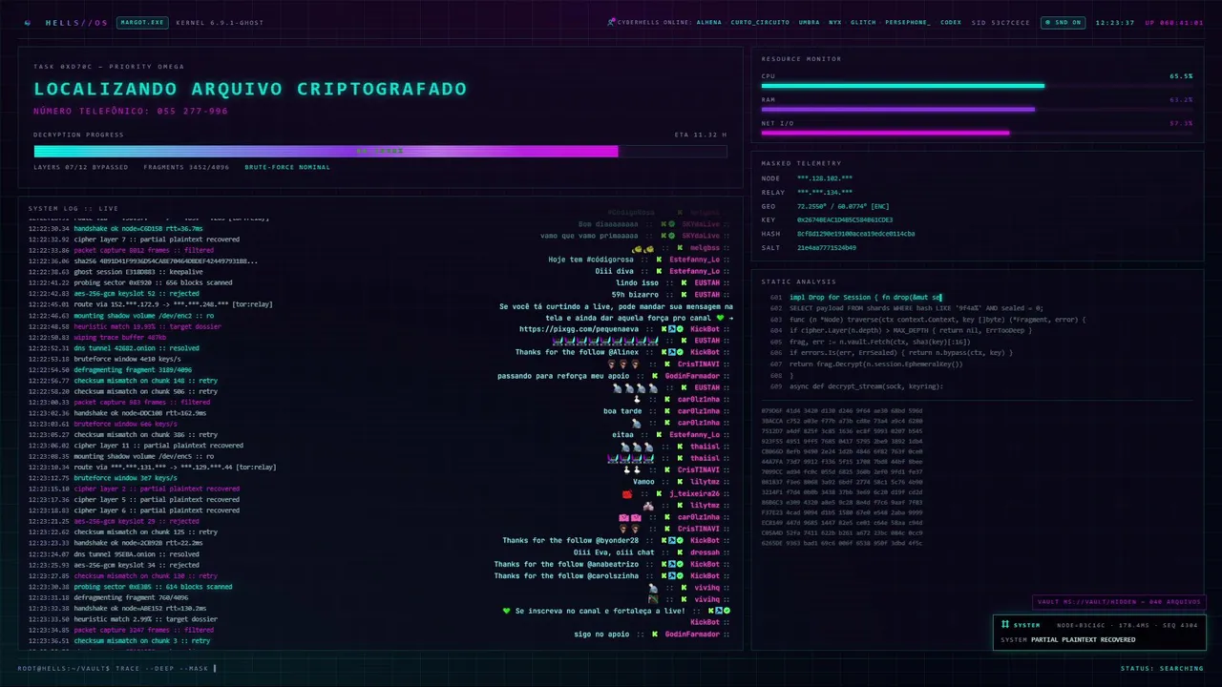Select PERSEPHONE_ in the online list
This screenshot has width=1222, height=687.
click(908, 22)
